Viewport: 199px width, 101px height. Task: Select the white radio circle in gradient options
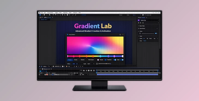(98, 60)
